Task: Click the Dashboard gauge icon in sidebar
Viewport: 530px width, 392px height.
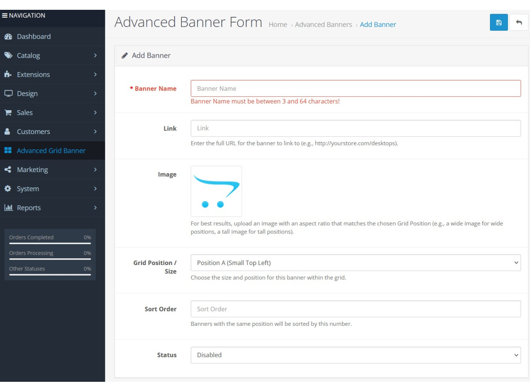Action: (8, 36)
